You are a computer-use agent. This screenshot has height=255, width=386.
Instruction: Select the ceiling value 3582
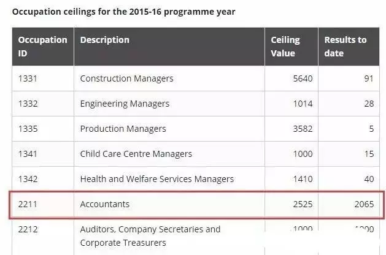tap(303, 129)
